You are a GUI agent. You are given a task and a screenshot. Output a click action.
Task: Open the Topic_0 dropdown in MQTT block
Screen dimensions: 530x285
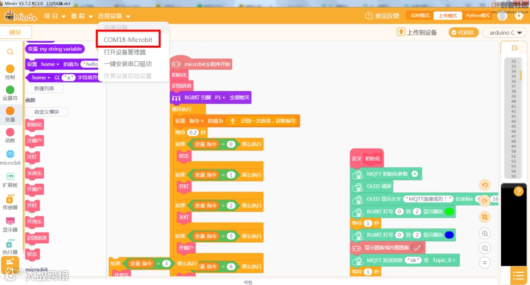[x=445, y=260]
